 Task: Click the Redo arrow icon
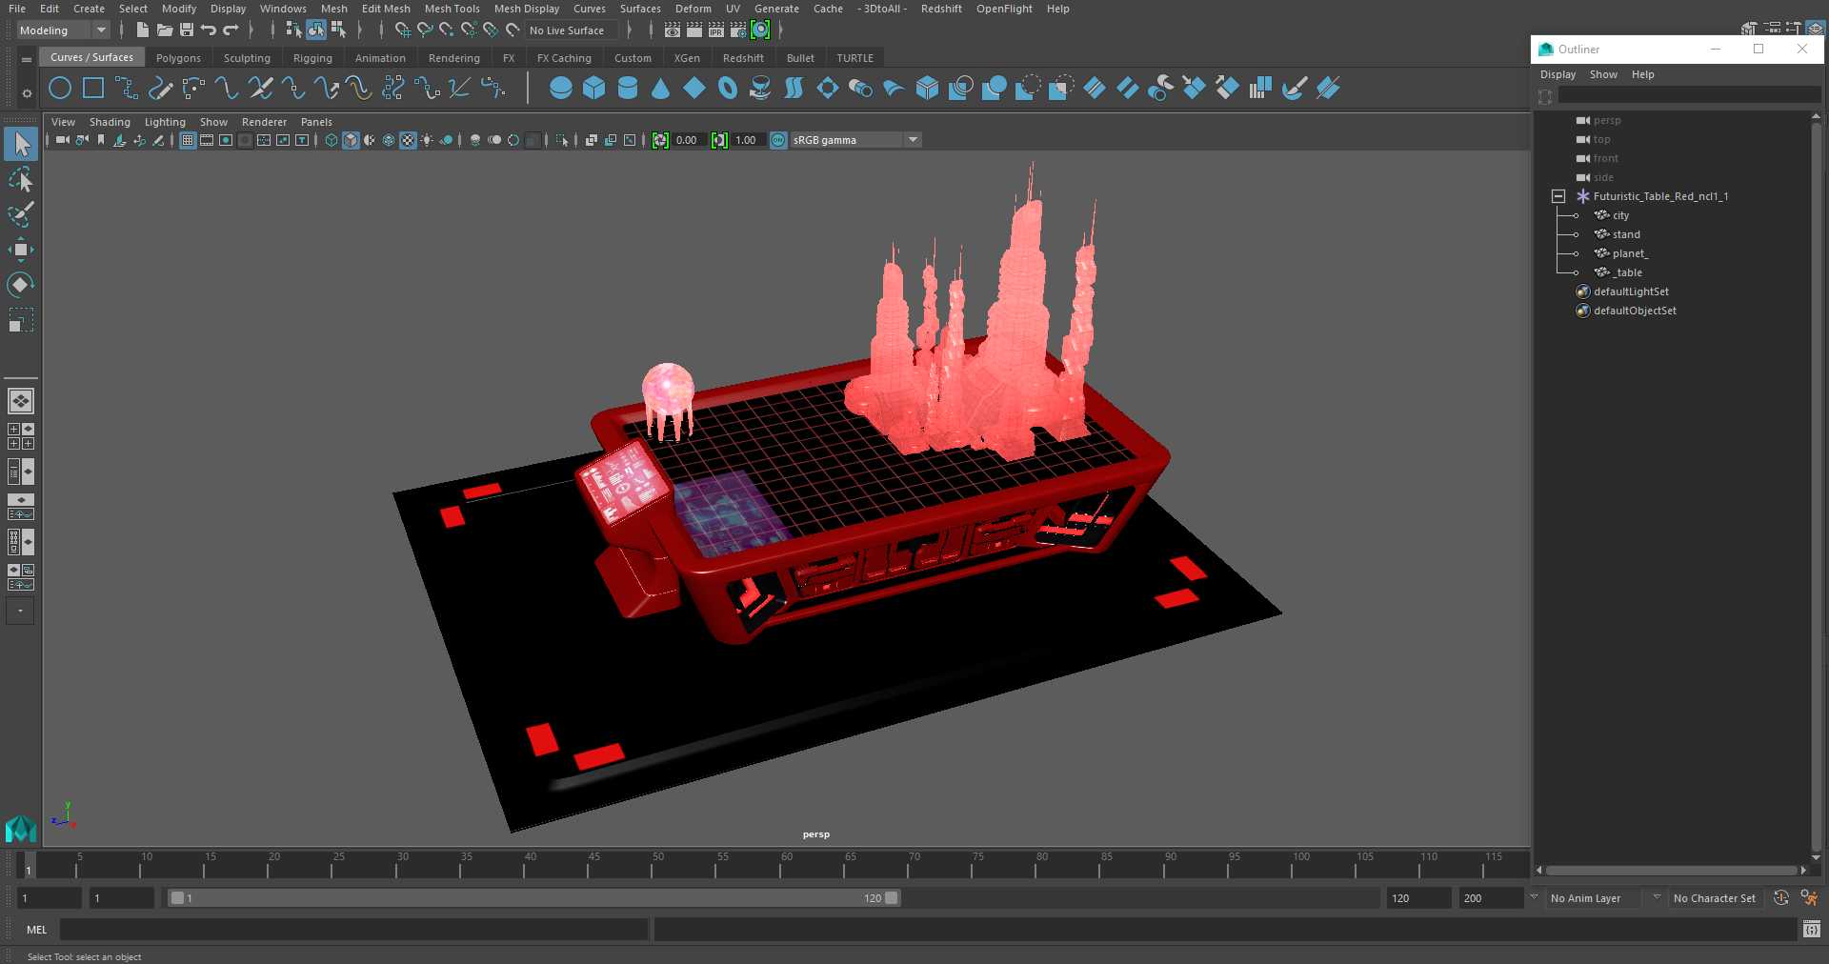tap(231, 30)
